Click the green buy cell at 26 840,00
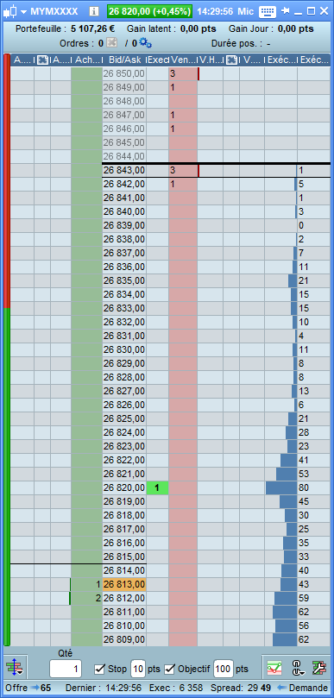334x698 pixels. pos(87,211)
